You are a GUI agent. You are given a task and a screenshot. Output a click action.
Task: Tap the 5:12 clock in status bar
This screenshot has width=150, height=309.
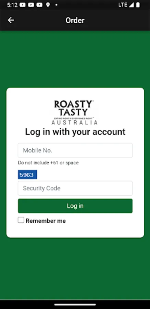(12, 5)
